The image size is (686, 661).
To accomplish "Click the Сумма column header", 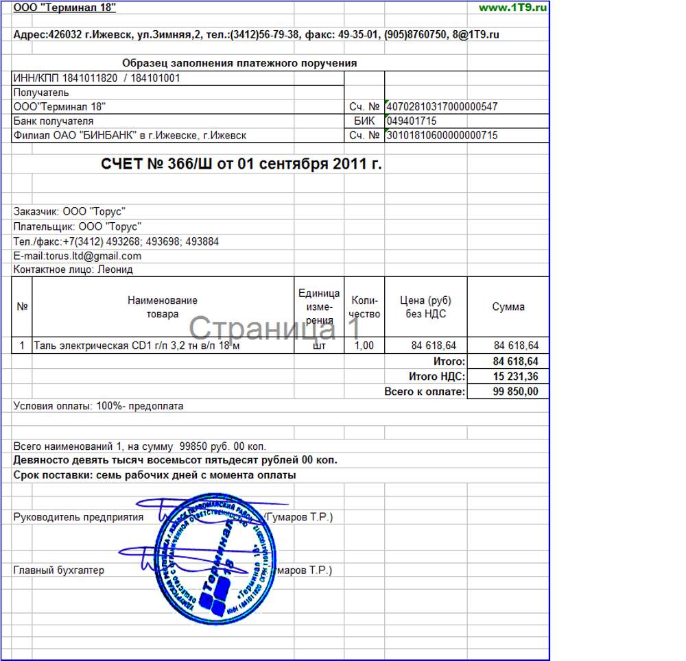I will click(508, 307).
